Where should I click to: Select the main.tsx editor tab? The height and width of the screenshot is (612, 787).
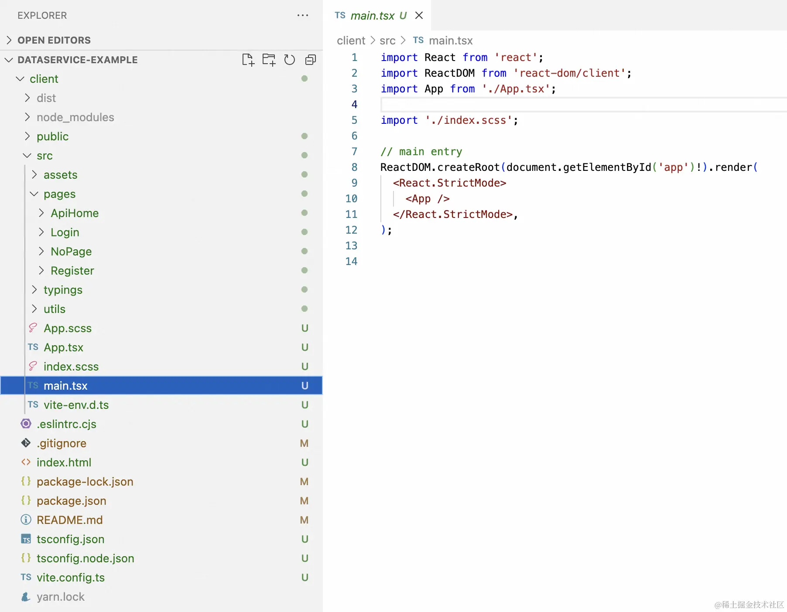pyautogui.click(x=377, y=15)
